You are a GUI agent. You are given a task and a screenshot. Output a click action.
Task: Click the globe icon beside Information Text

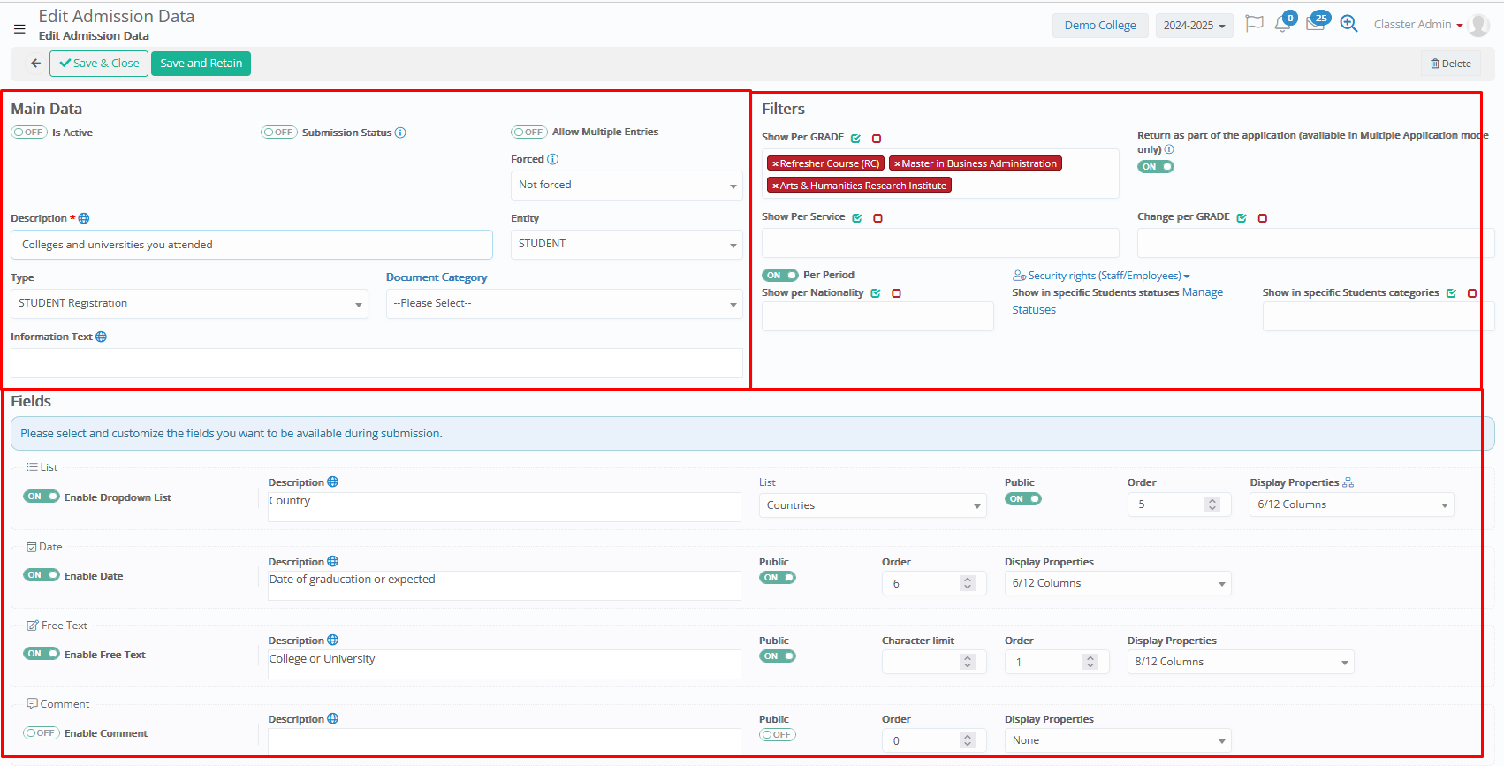point(102,337)
